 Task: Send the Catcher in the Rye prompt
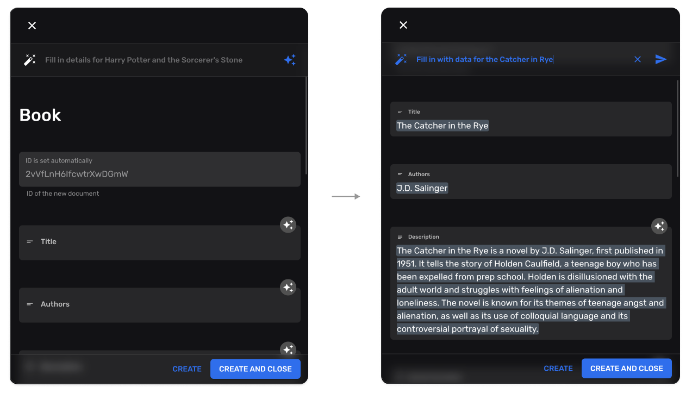(x=660, y=59)
